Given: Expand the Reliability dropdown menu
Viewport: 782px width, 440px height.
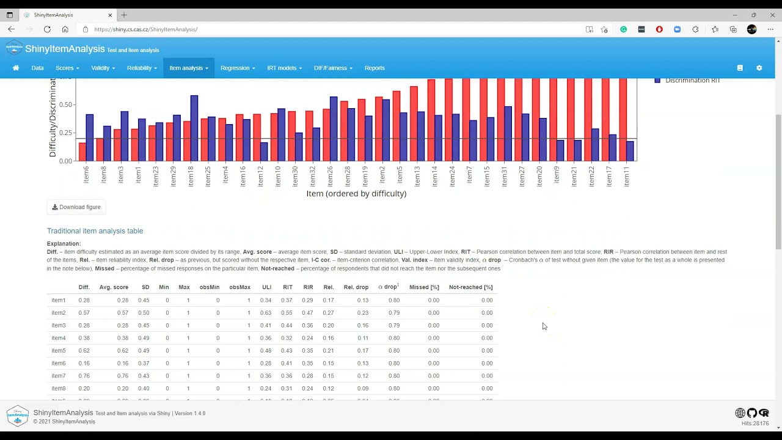Looking at the screenshot, I should tap(142, 68).
